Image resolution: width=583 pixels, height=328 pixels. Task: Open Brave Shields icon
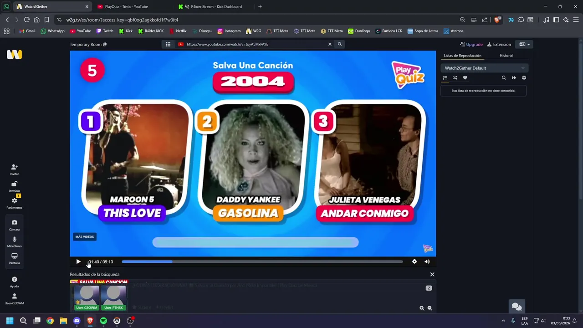[x=497, y=20]
